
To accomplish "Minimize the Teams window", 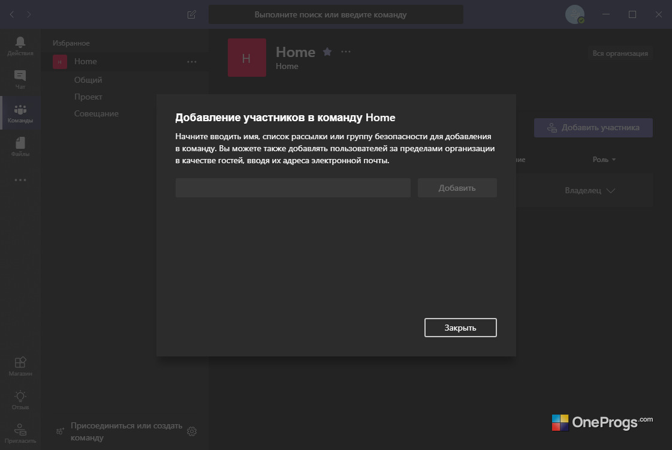I will click(606, 14).
